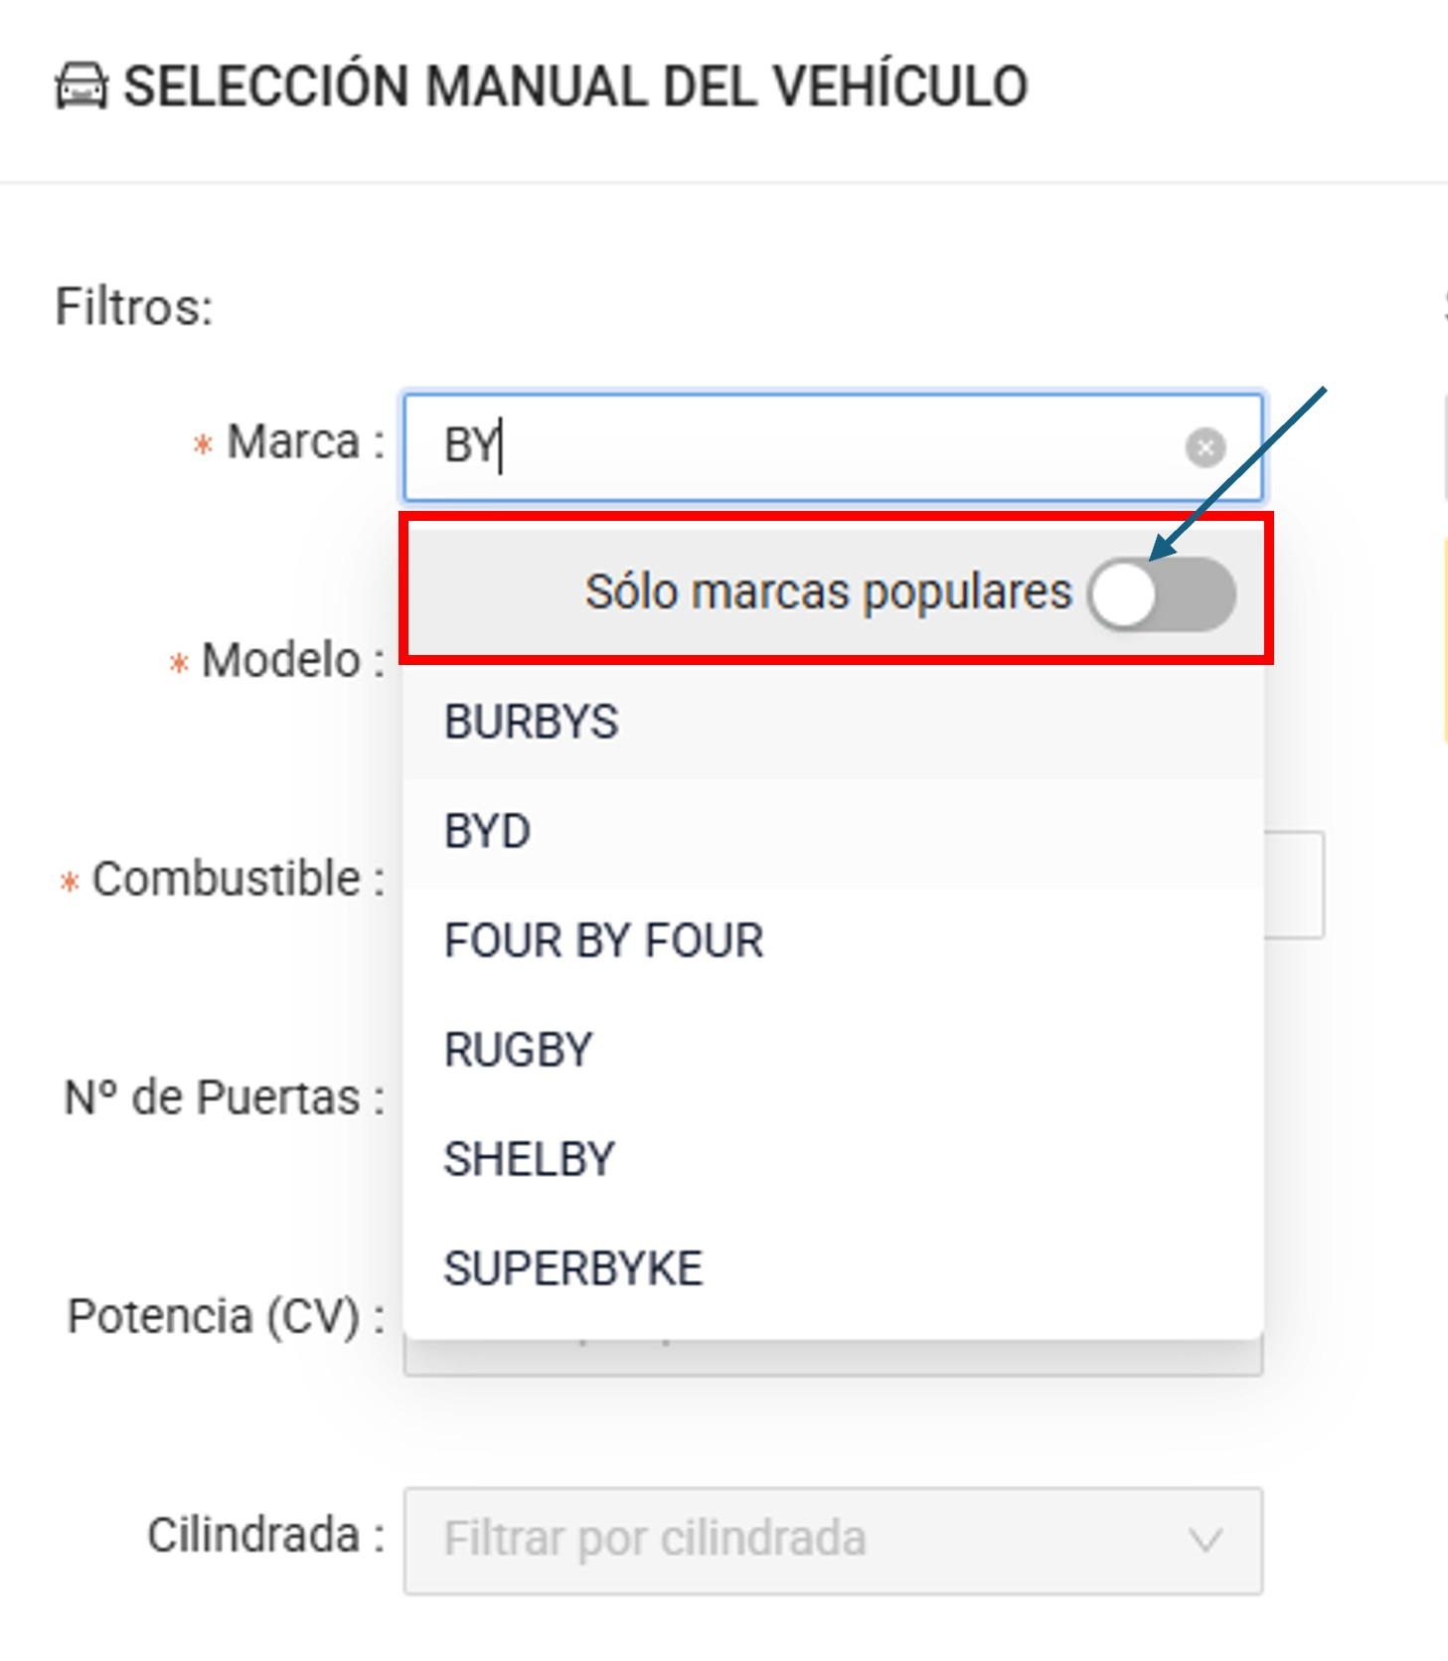This screenshot has height=1661, width=1448.
Task: Pick SUPERBYKE from the brand suggestions
Action: pos(833,1268)
